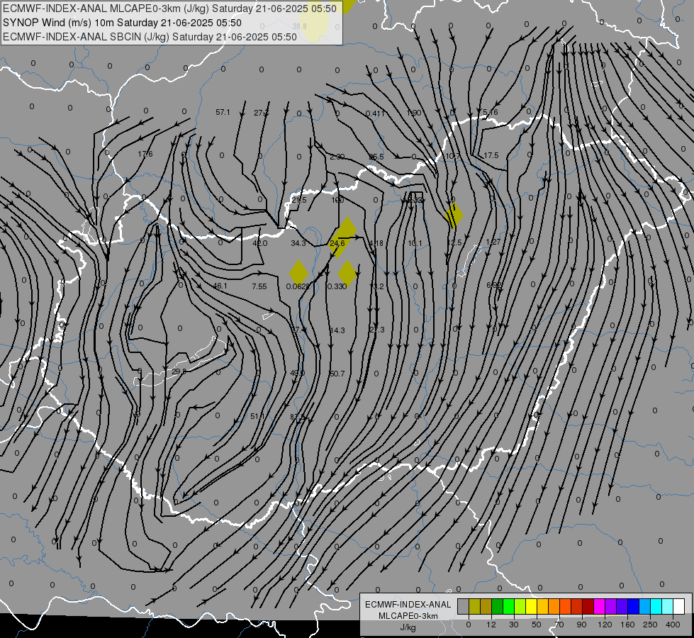The image size is (694, 638).
Task: Click the map value '38.8'
Action: point(300,26)
